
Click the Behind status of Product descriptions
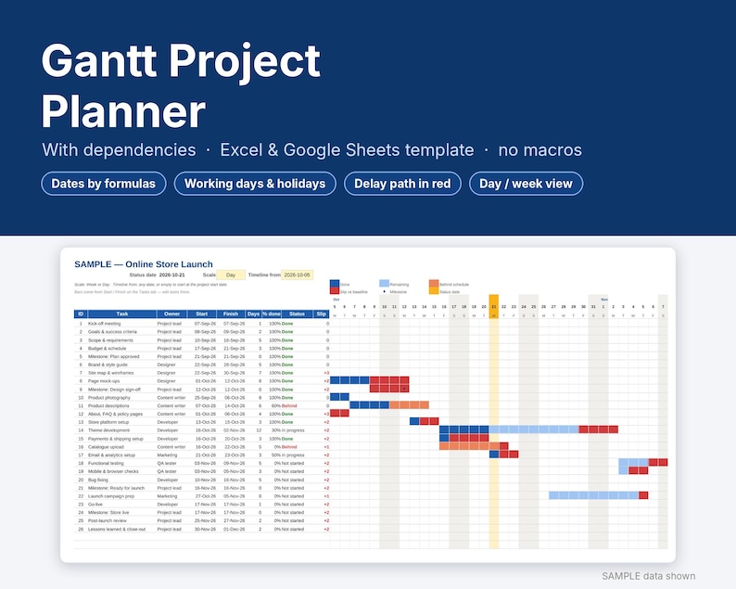289,406
